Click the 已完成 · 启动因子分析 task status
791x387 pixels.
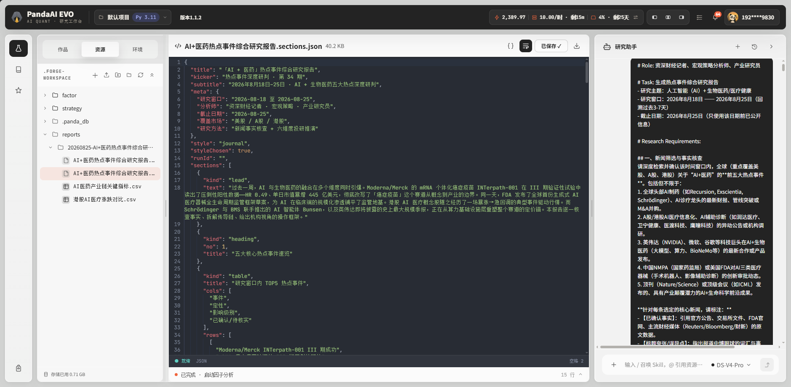point(204,374)
